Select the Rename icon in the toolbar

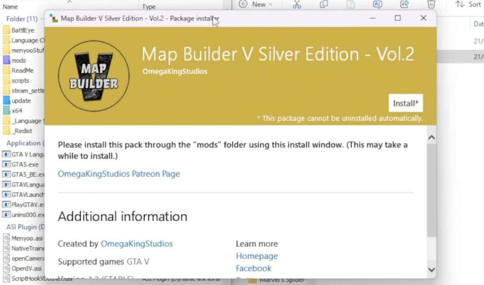pyautogui.click(x=377, y=4)
